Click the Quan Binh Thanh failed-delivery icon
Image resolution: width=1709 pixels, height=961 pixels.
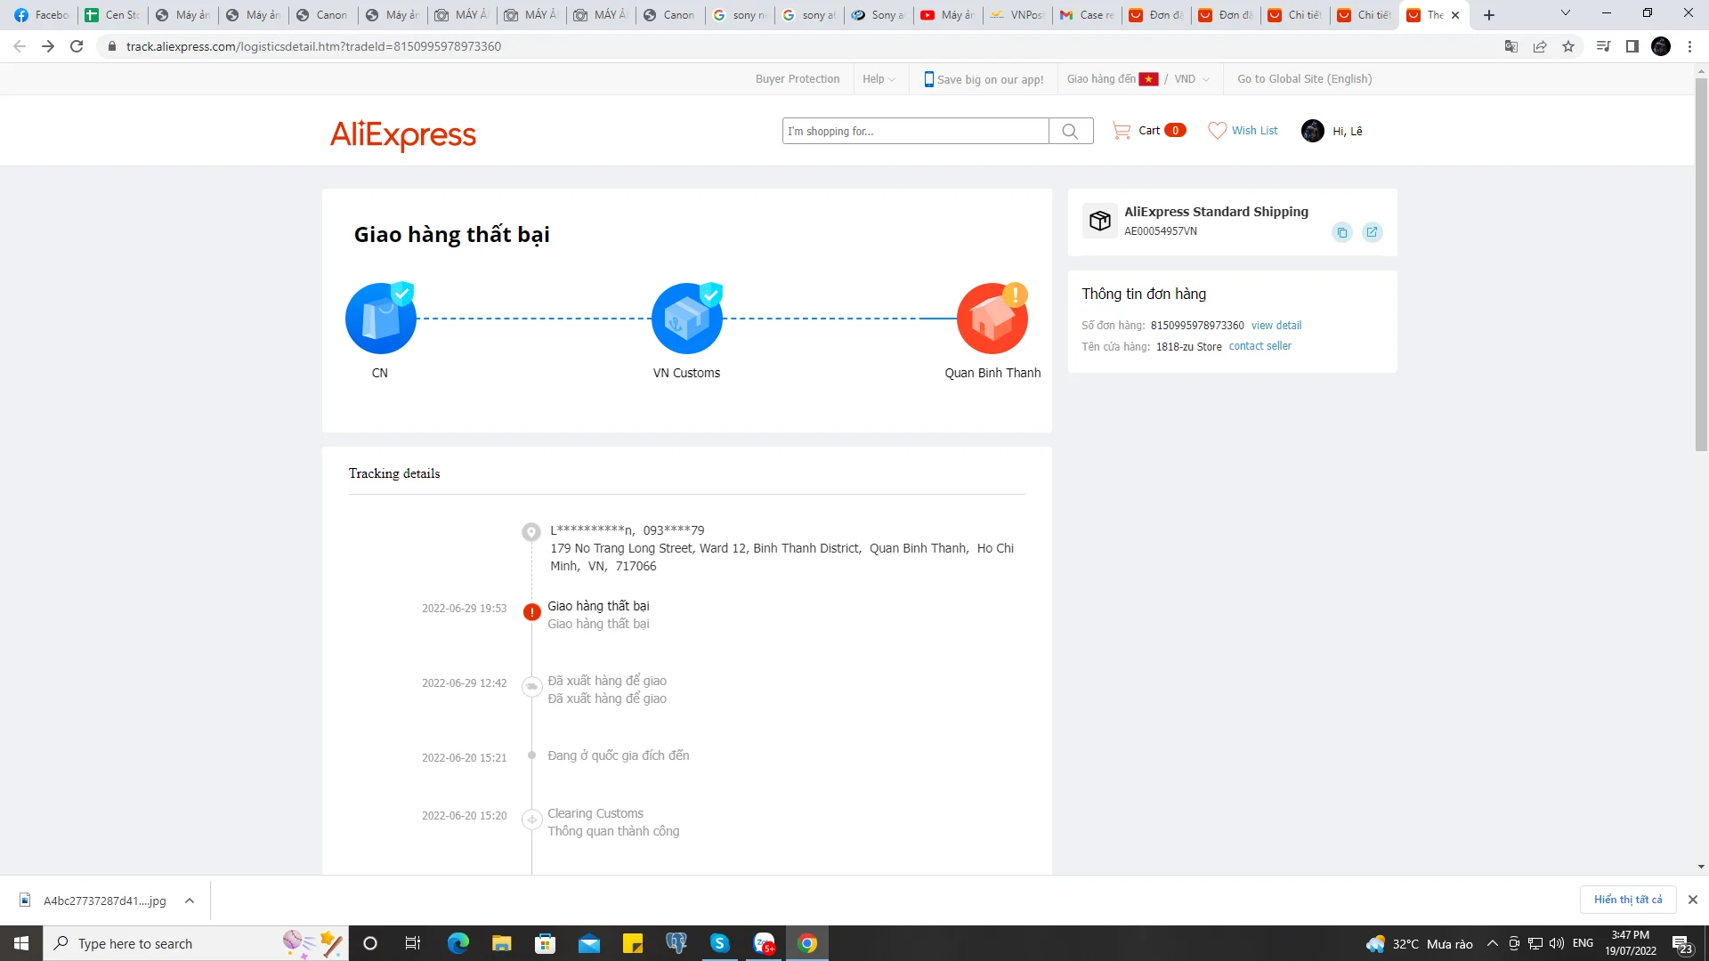pyautogui.click(x=992, y=319)
